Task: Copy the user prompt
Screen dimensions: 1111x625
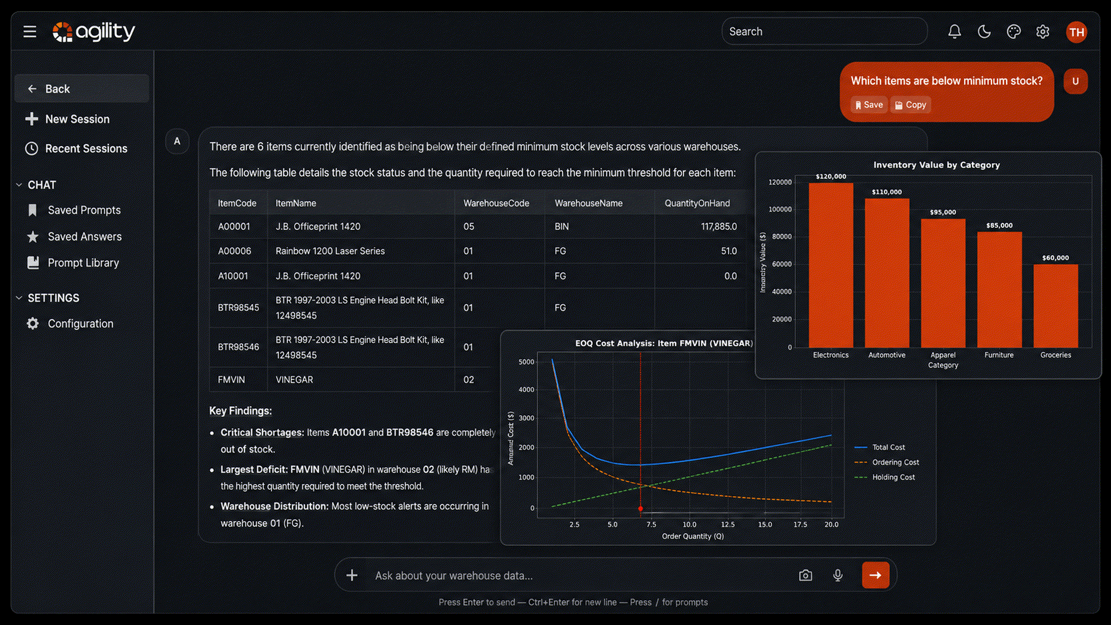Action: coord(910,105)
